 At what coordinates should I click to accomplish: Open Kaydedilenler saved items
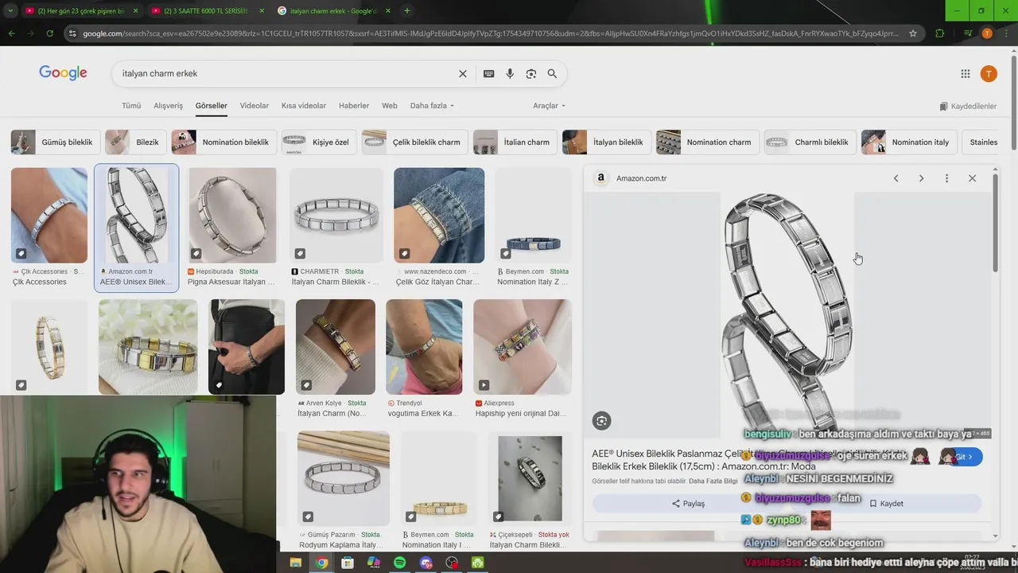[x=968, y=106]
